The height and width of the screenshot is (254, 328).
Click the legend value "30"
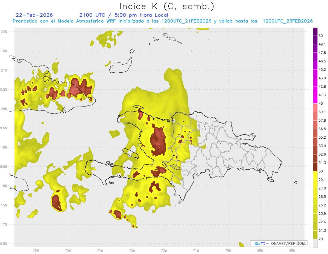point(321,172)
